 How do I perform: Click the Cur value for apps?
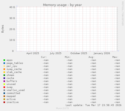(x=46, y=60)
